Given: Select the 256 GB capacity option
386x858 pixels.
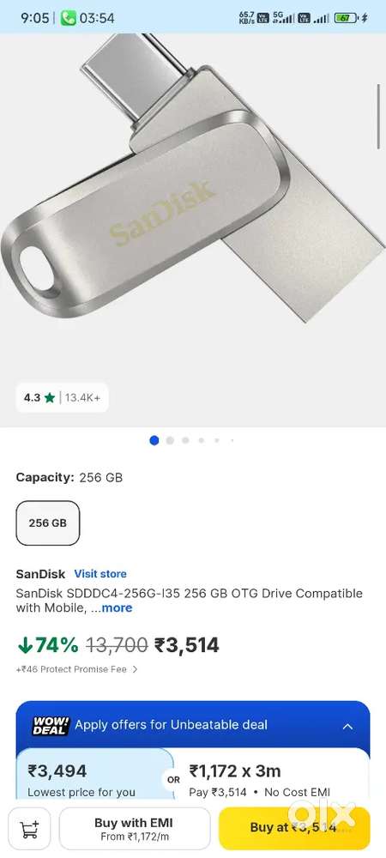Looking at the screenshot, I should pyautogui.click(x=47, y=523).
